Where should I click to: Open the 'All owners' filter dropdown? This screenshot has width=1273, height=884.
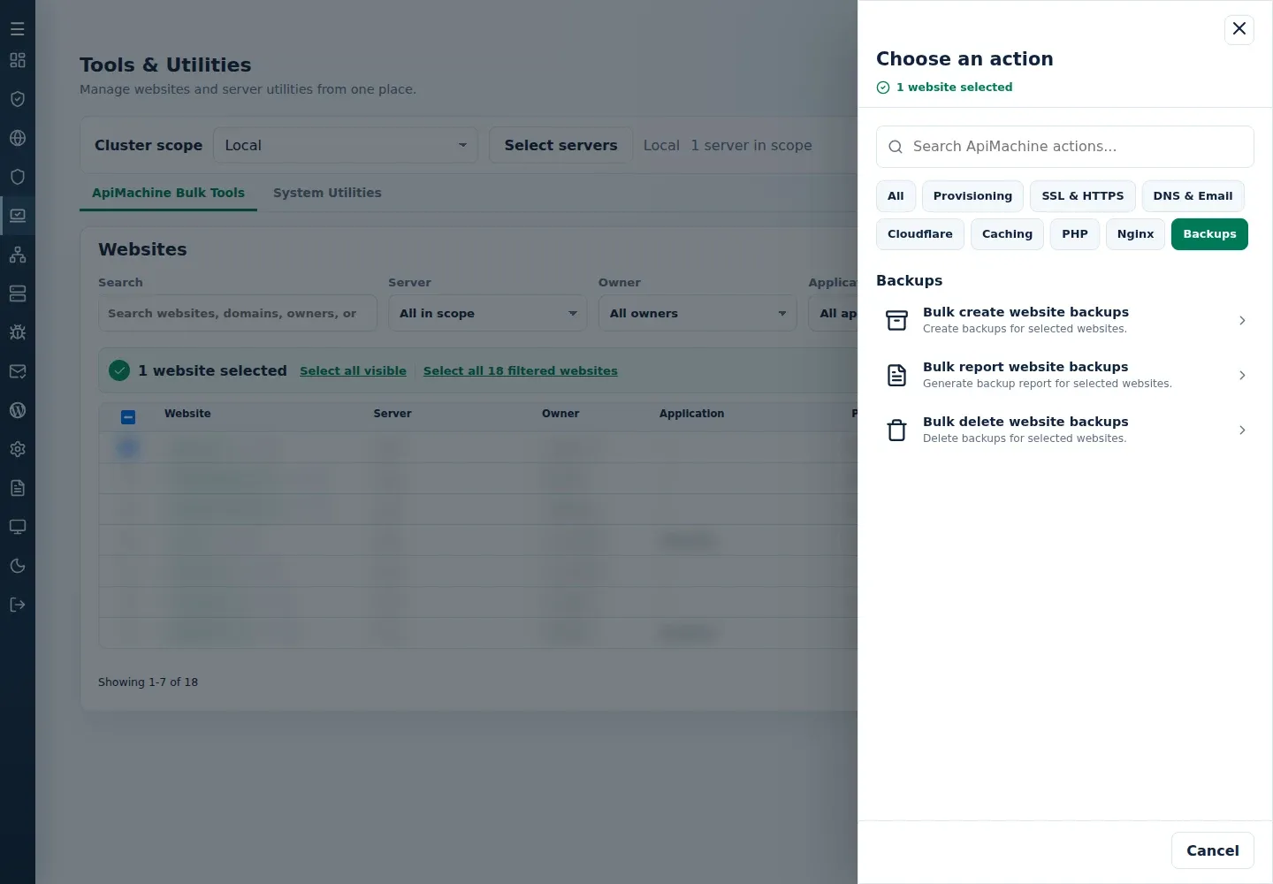(x=697, y=313)
